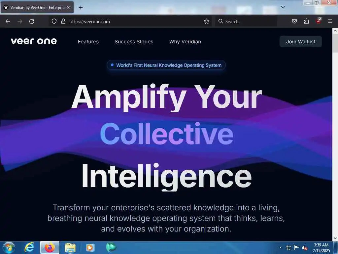Open the Pocket save icon
Image resolution: width=338 pixels, height=254 pixels.
294,21
